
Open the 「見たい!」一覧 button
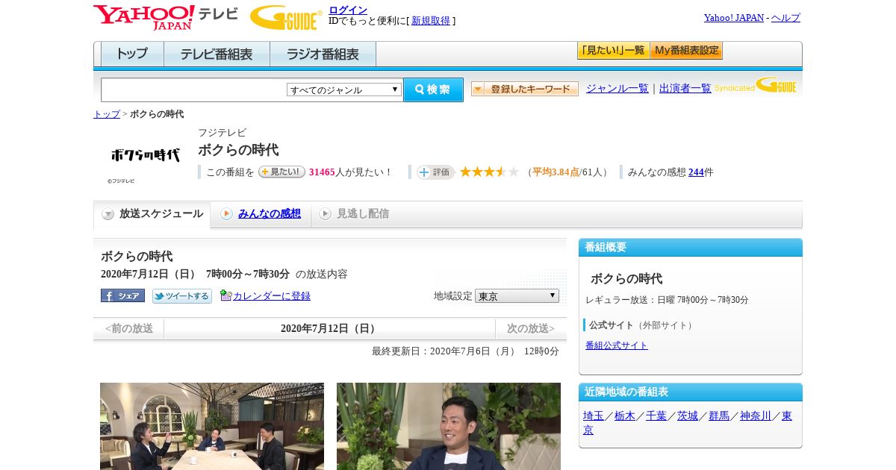click(613, 51)
